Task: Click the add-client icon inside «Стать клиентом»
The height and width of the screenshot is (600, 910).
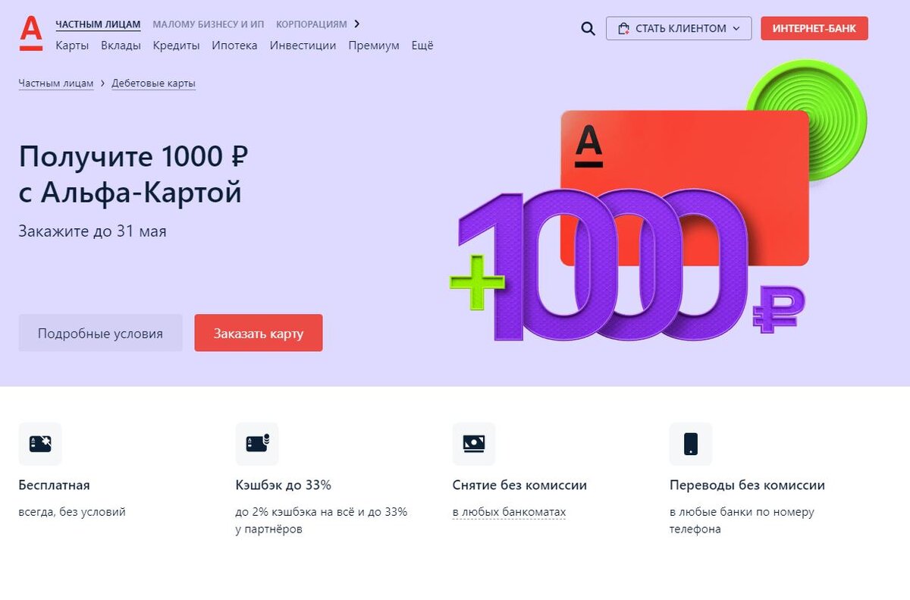Action: point(625,28)
